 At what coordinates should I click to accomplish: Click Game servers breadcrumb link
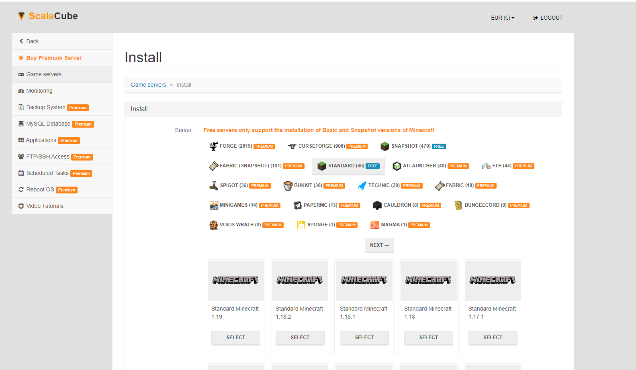point(148,85)
